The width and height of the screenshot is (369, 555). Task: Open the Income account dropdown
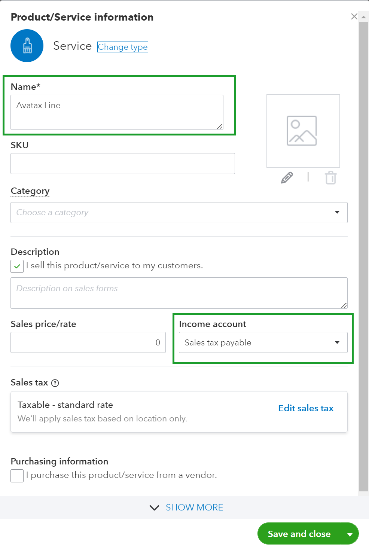[337, 342]
